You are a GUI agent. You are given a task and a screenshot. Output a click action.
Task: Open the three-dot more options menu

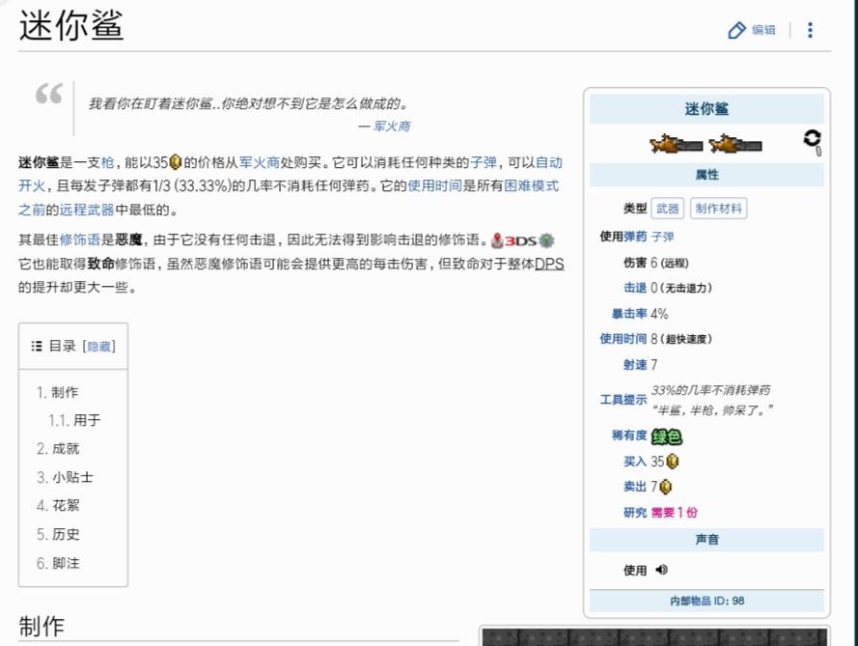click(811, 30)
